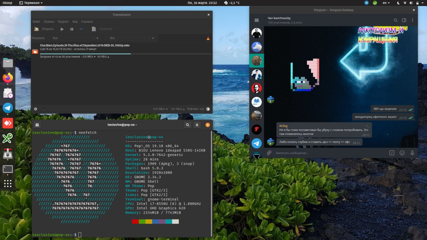The height and width of the screenshot is (240, 427).
Task: Click the Telegram tray icon in top bar
Action: [x=367, y=3]
